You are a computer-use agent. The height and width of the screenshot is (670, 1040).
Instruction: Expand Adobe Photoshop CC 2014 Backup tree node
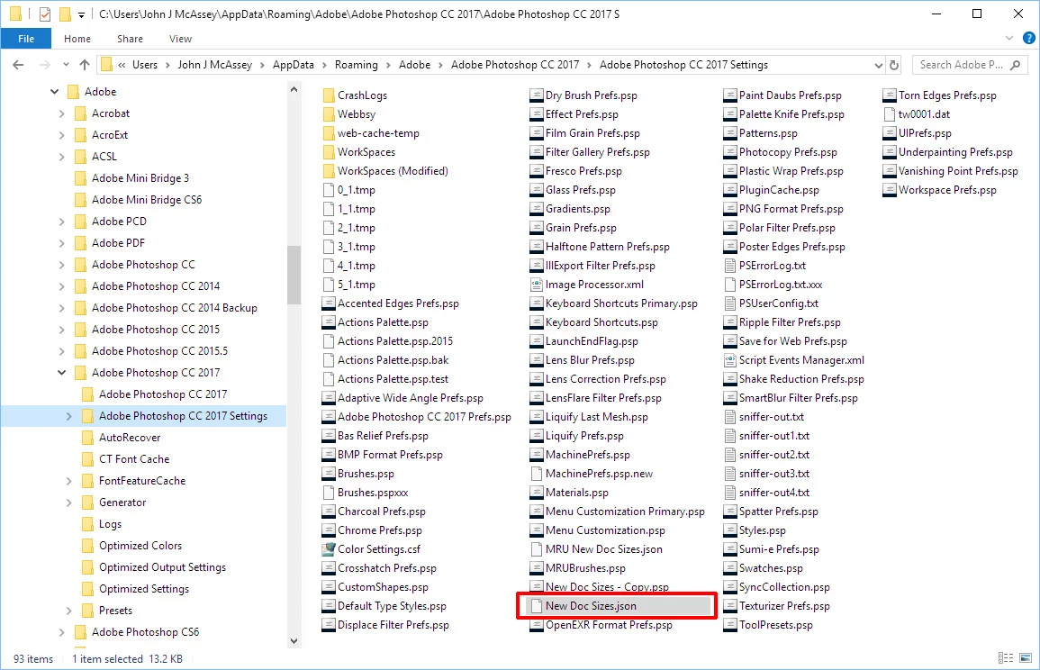pos(62,308)
